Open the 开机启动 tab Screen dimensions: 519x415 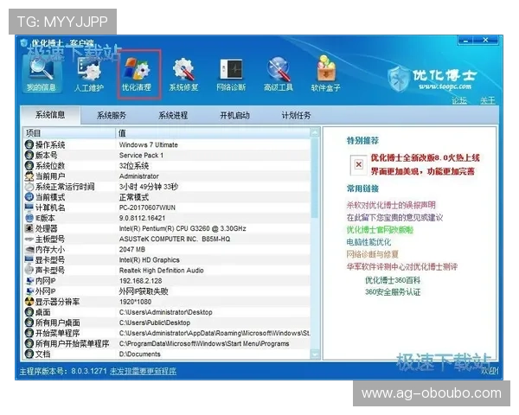(234, 116)
